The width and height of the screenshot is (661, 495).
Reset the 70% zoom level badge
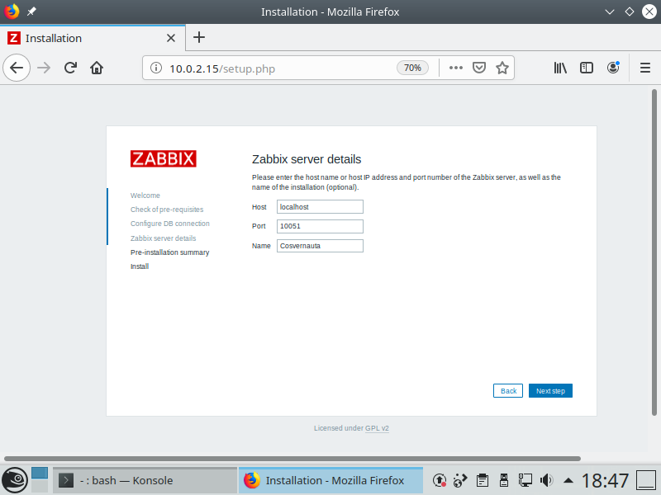point(412,68)
